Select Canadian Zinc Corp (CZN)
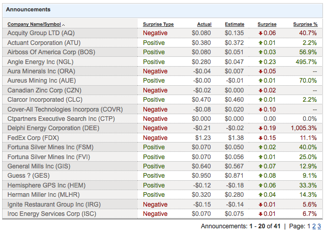 pos(45,90)
